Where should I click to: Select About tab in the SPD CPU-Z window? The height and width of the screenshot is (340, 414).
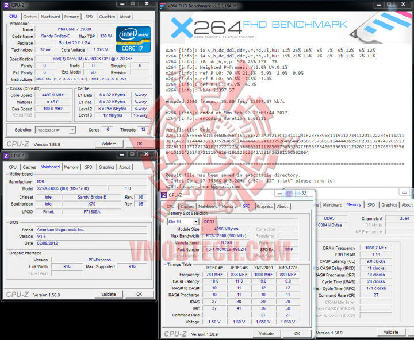point(282,207)
